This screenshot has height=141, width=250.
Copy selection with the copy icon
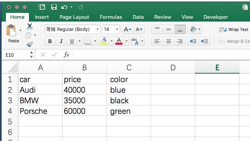[28, 35]
